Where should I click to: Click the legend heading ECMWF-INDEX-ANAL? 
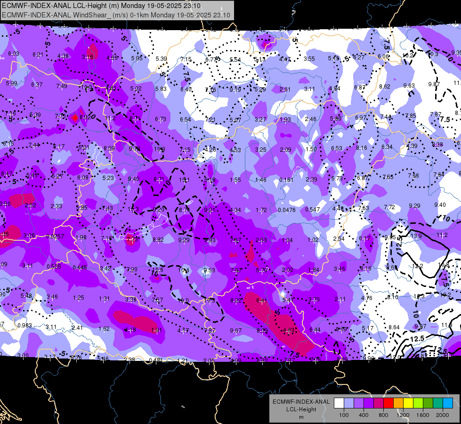pyautogui.click(x=301, y=402)
